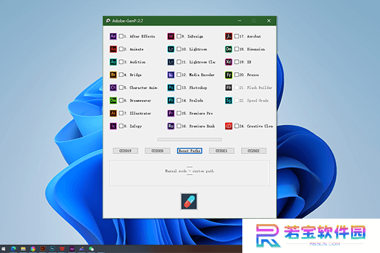The height and width of the screenshot is (253, 380).
Task: Enable the XD checkbox
Action: pos(237,62)
